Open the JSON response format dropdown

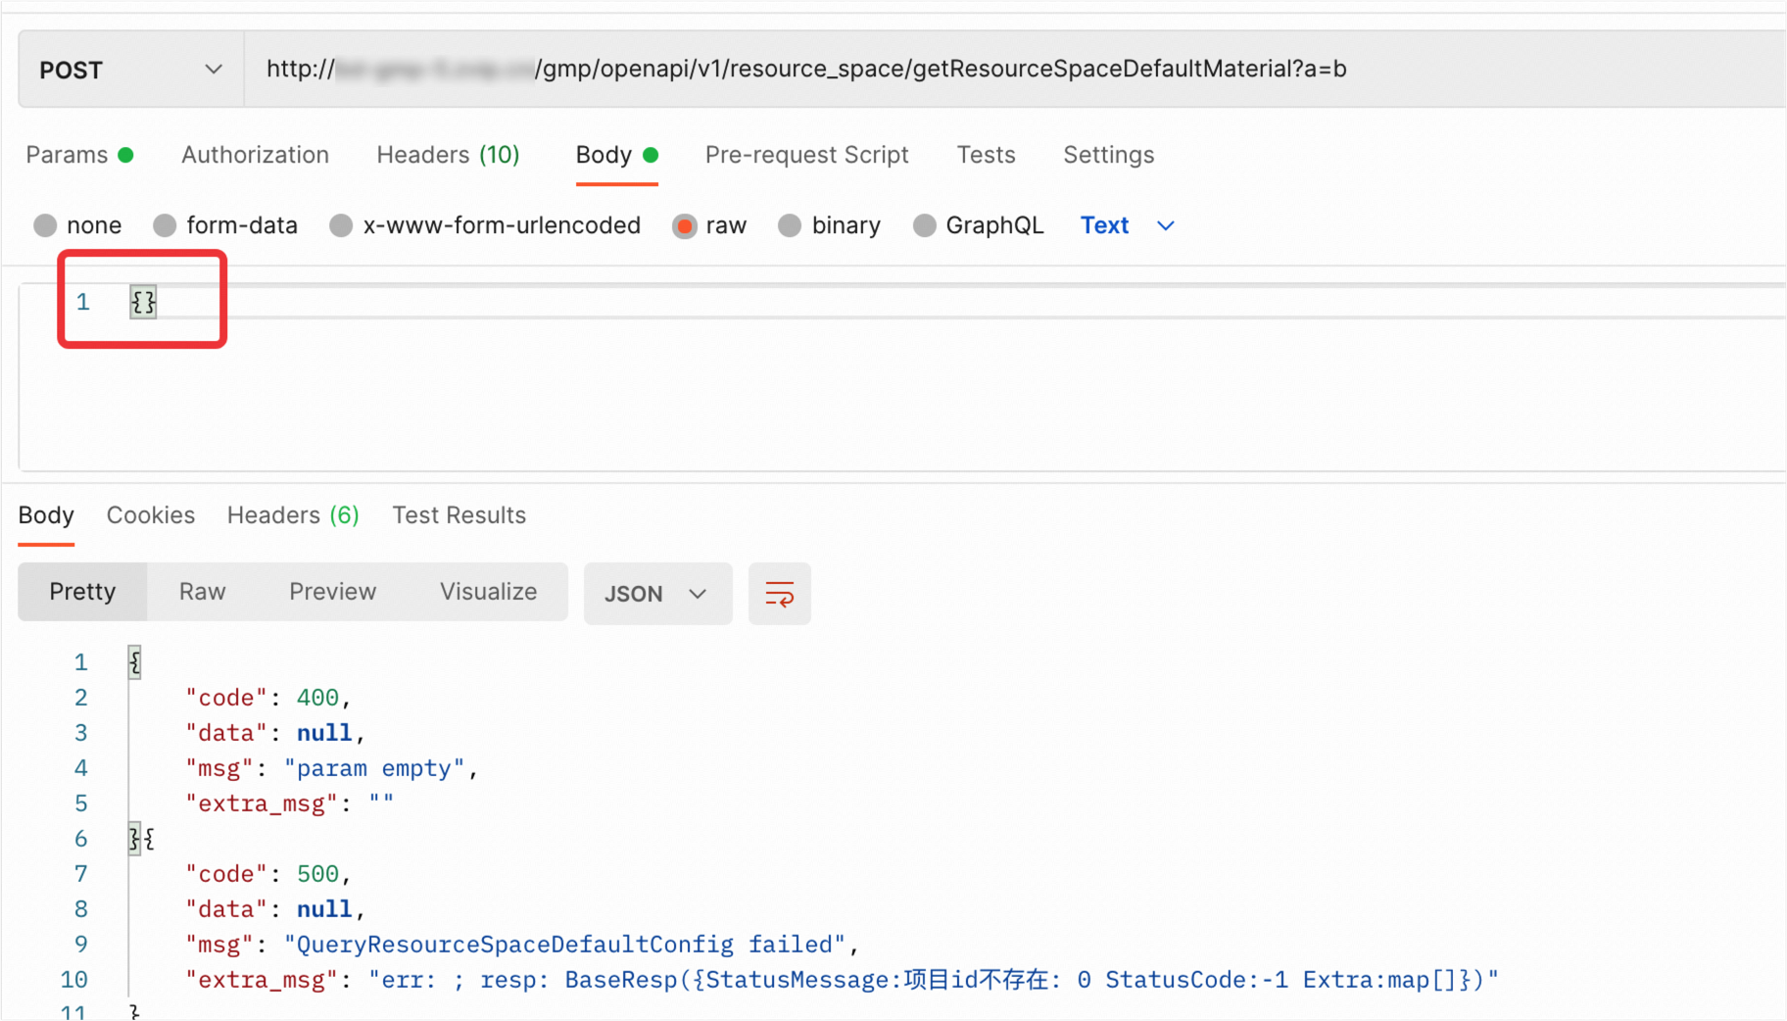point(657,594)
